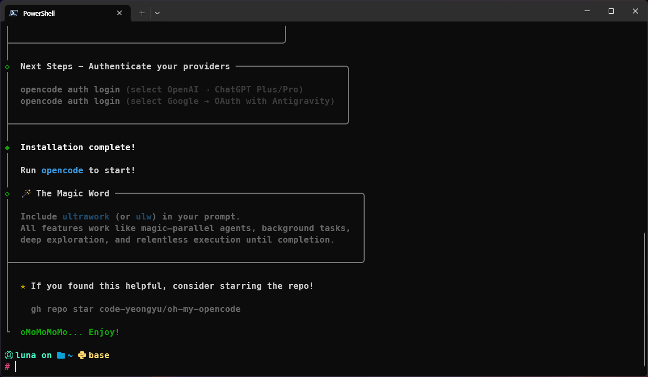648x377 pixels.
Task: Click the 'All features work like magic' line
Action: pos(185,228)
